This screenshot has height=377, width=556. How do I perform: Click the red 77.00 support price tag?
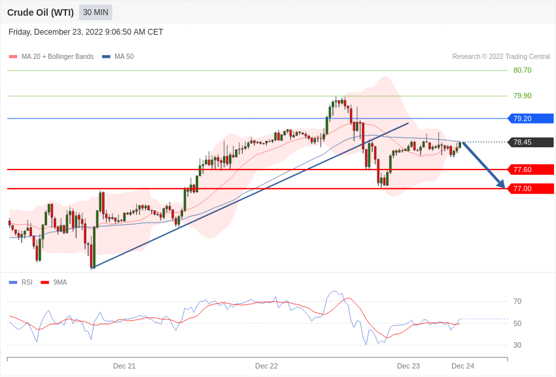pos(531,188)
